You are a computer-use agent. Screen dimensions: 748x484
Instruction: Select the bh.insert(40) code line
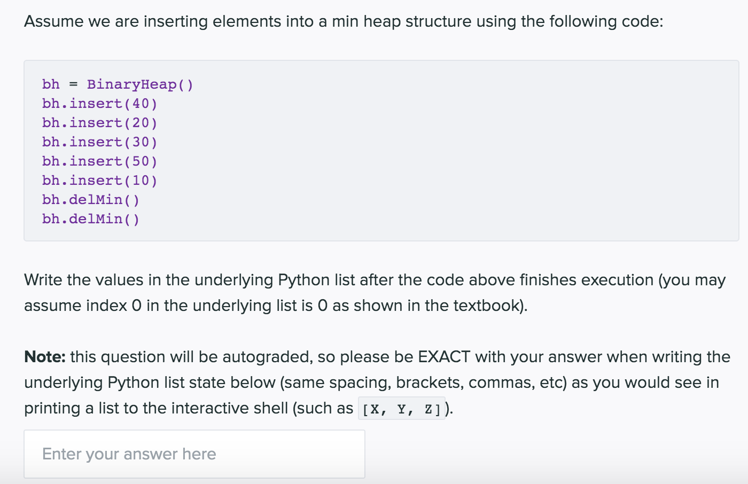tap(100, 104)
